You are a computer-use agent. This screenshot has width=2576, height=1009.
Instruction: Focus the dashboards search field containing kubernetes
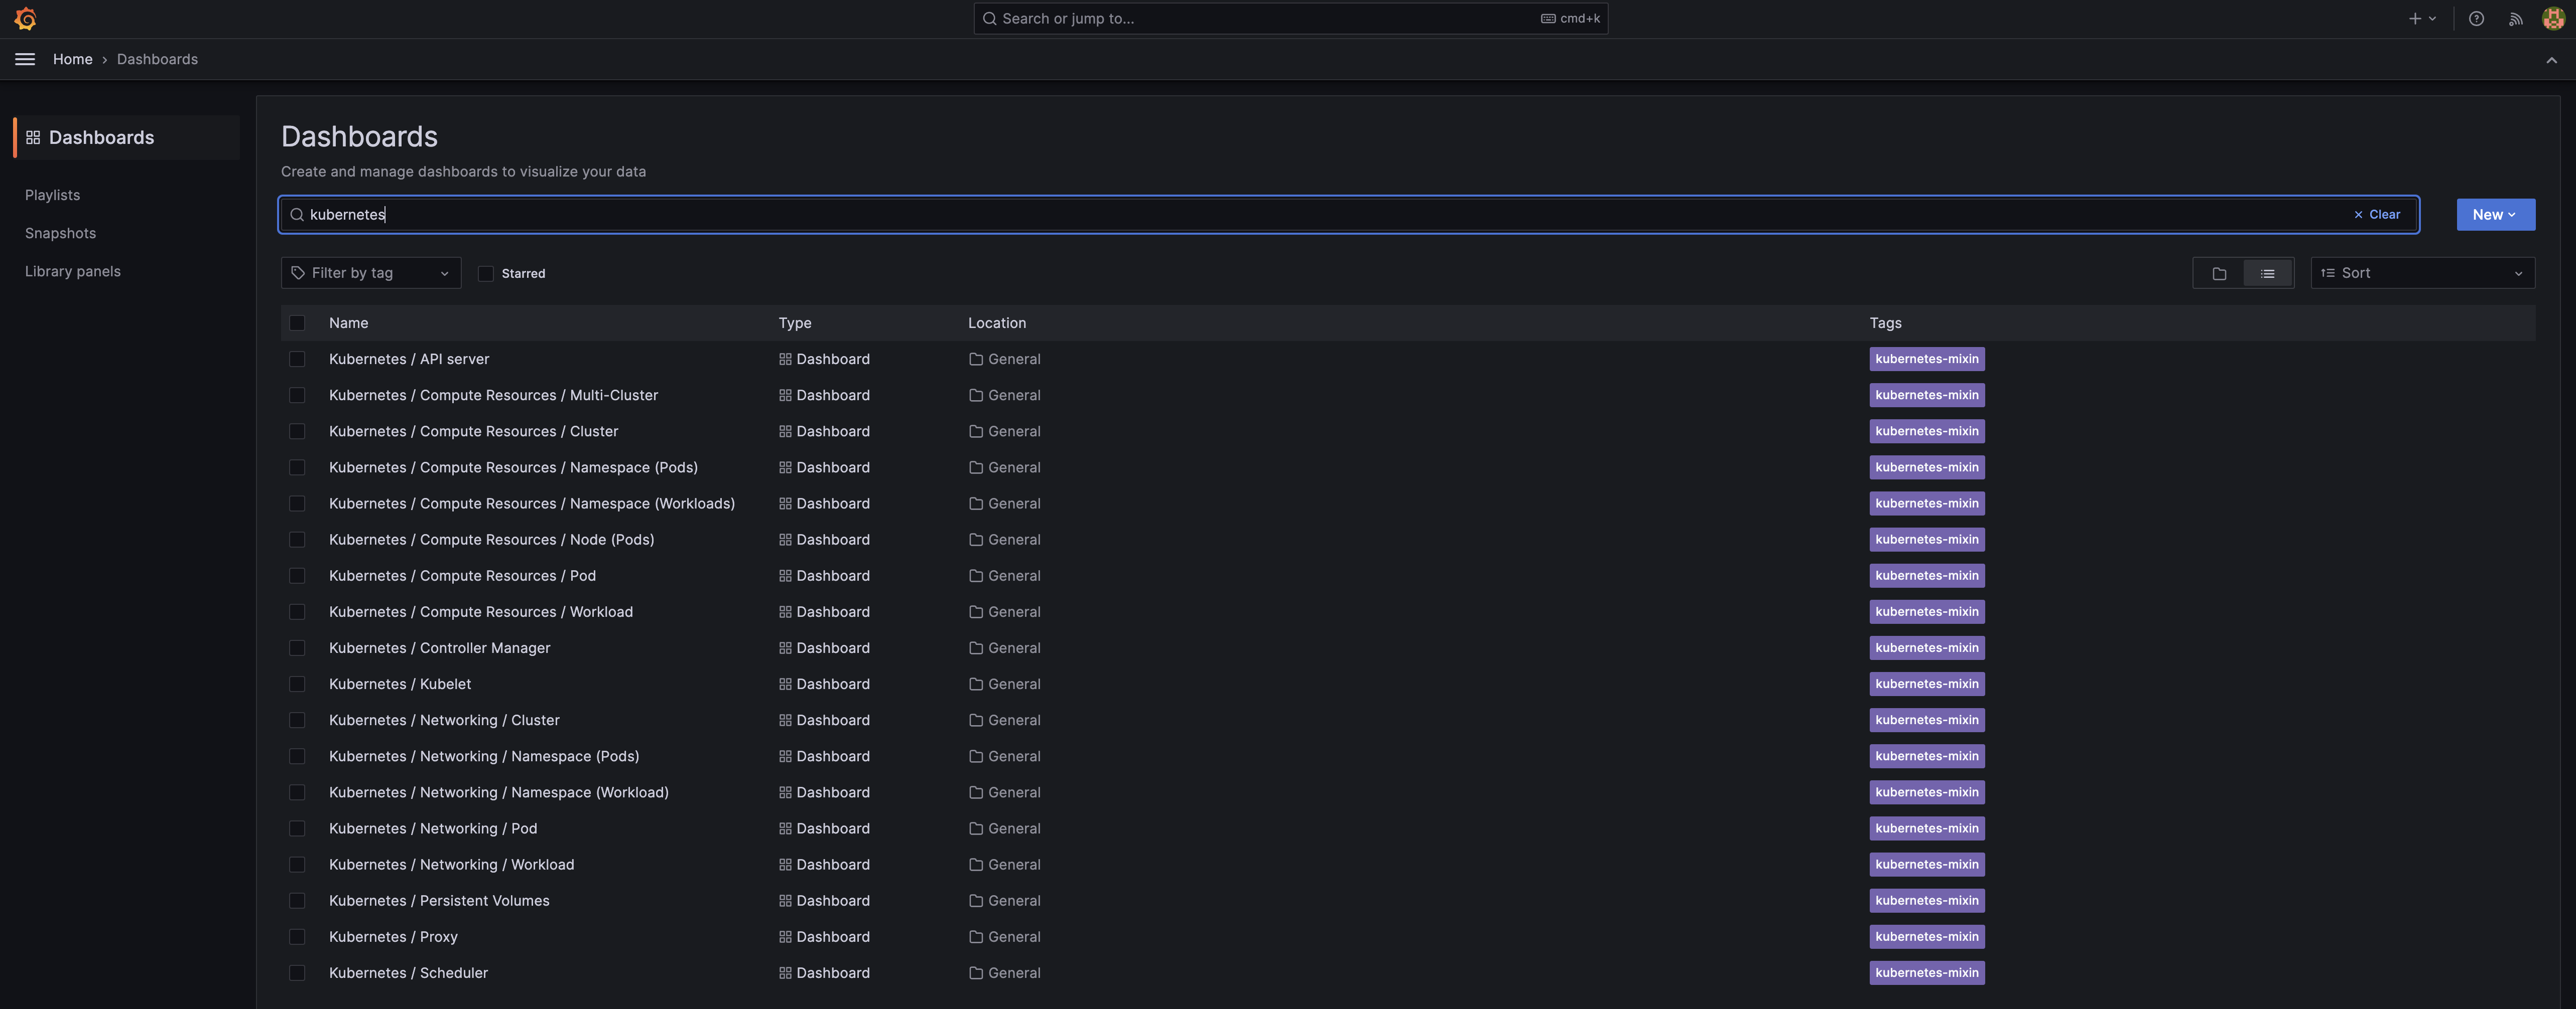point(1348,215)
